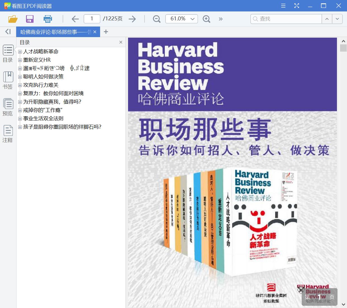Select the garbled third chapter entry ending in 建

point(56,68)
